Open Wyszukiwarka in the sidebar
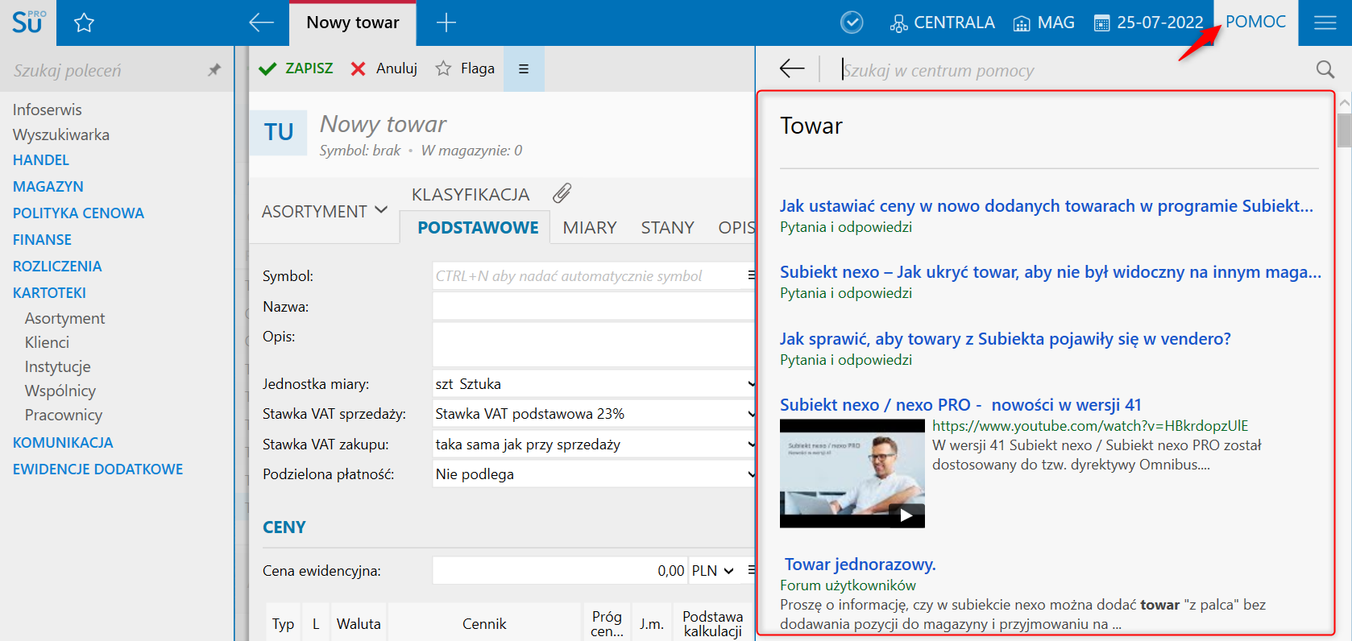The height and width of the screenshot is (641, 1352). point(60,134)
